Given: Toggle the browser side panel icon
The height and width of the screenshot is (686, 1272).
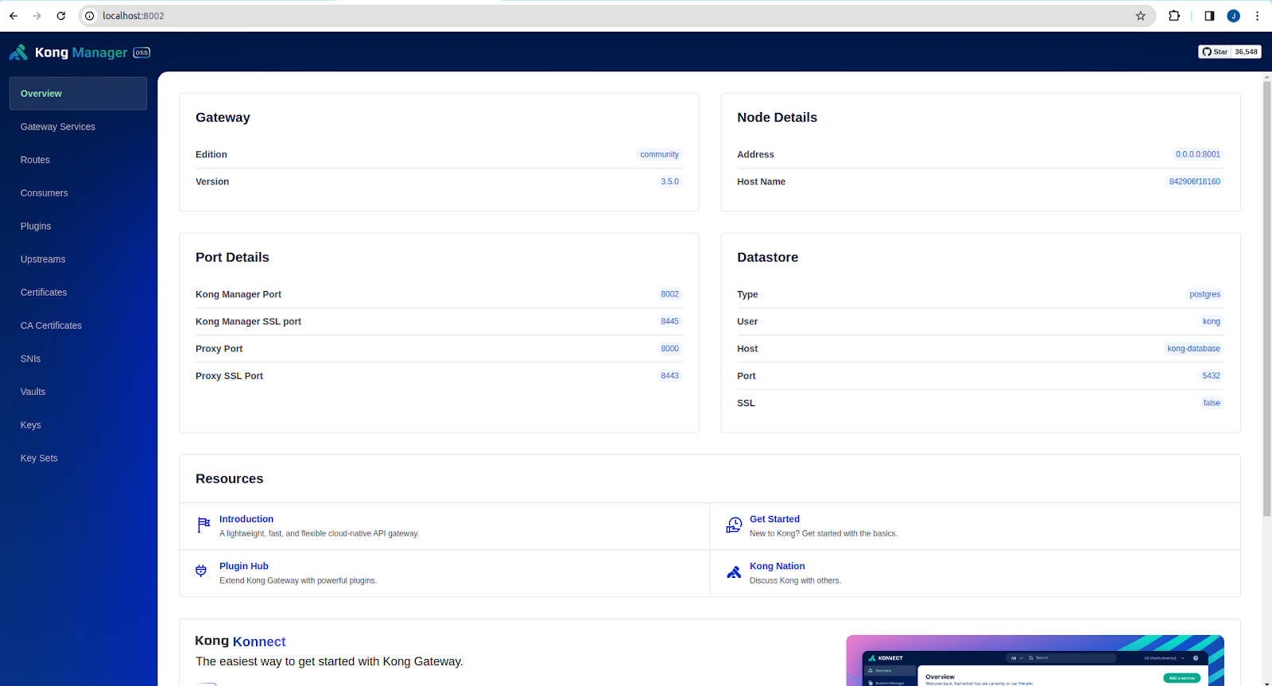Looking at the screenshot, I should coord(1209,16).
